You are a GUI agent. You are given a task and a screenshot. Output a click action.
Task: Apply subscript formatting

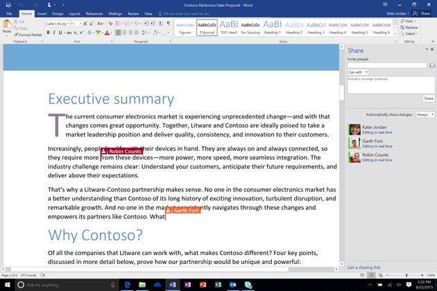[75, 33]
